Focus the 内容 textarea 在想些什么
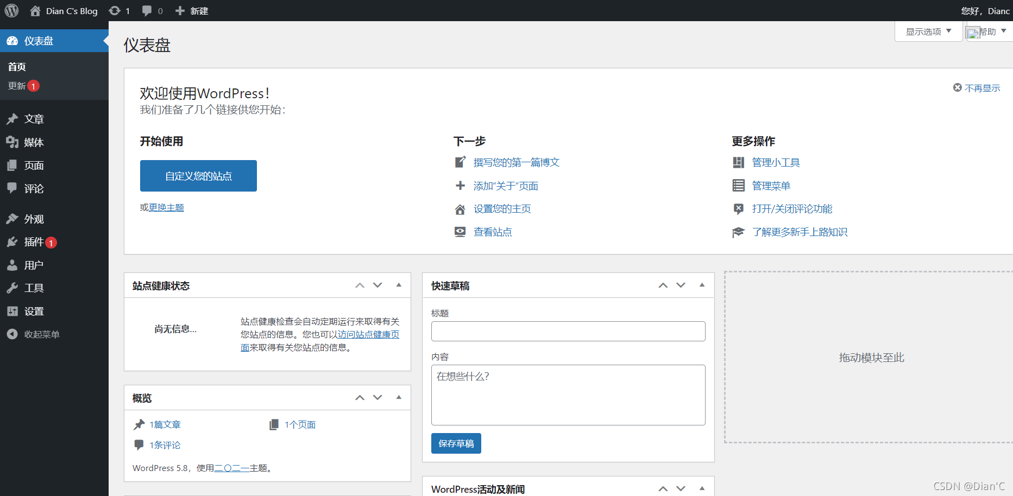 click(x=568, y=395)
